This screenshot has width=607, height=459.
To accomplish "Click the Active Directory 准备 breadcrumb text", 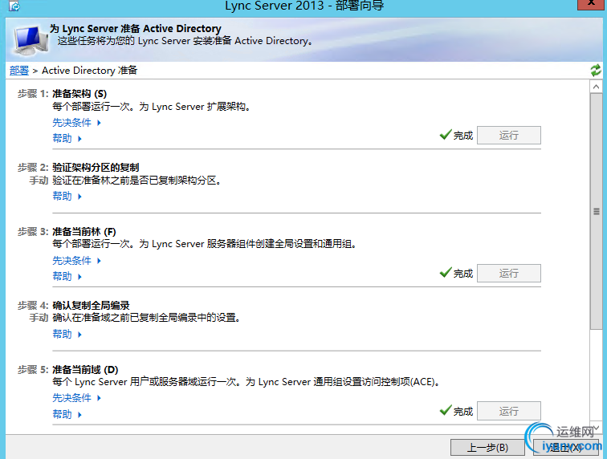I will point(89,71).
